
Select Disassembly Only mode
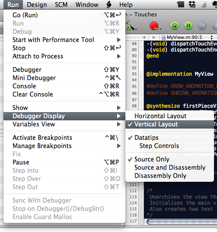(x=169, y=176)
